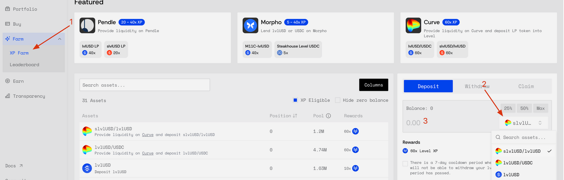Image resolution: width=564 pixels, height=180 pixels.
Task: Enable the Hide zero balance checkbox
Action: pos(338,100)
